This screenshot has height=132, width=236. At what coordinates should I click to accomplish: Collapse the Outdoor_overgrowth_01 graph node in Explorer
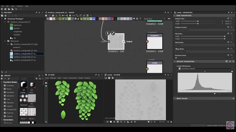click(5, 22)
